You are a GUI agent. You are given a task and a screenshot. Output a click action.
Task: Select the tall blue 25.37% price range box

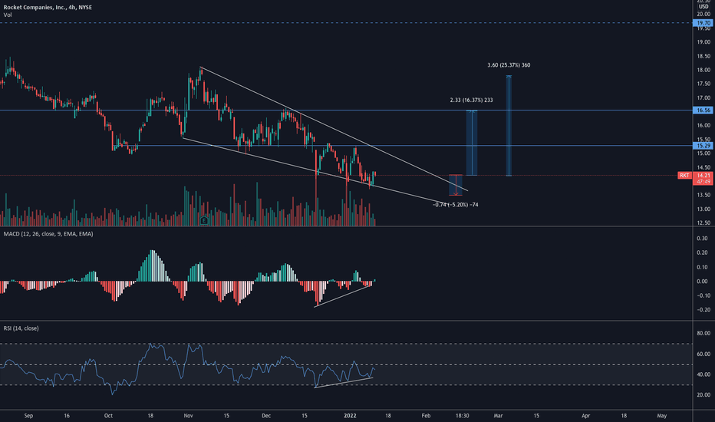(x=509, y=126)
